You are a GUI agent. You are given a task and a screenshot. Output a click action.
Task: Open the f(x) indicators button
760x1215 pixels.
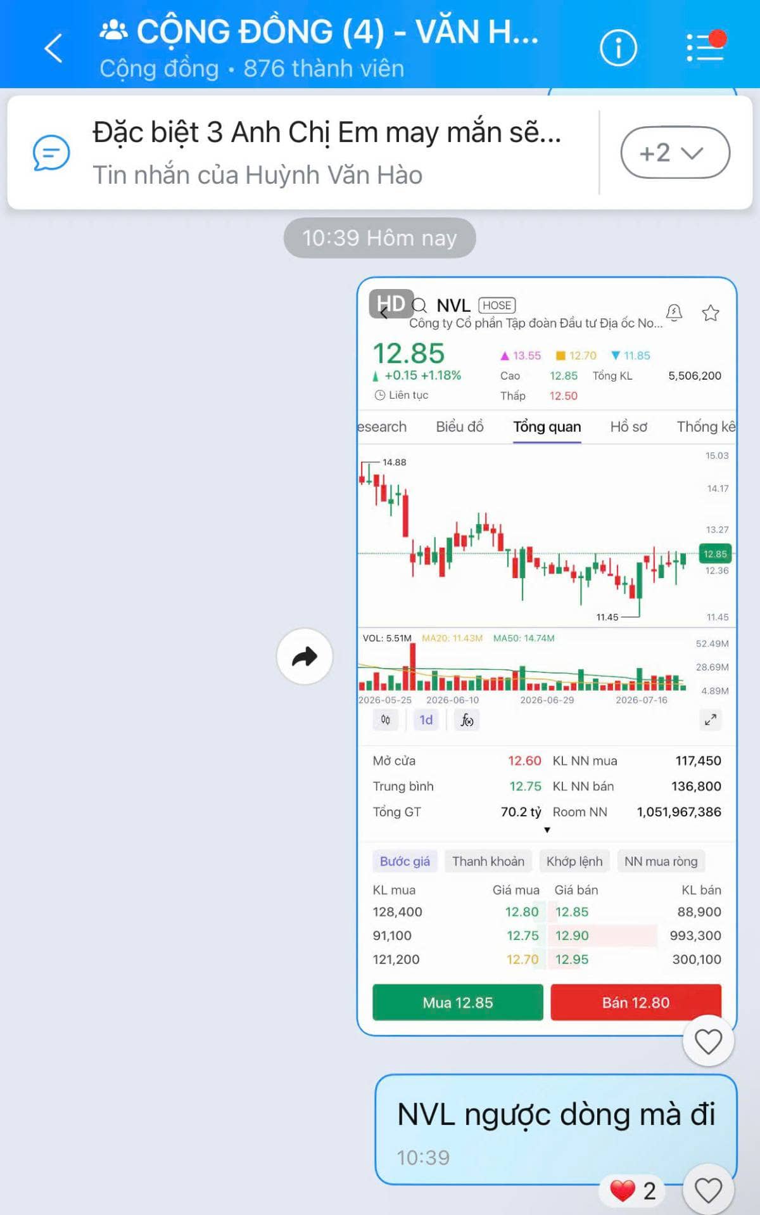tap(467, 720)
